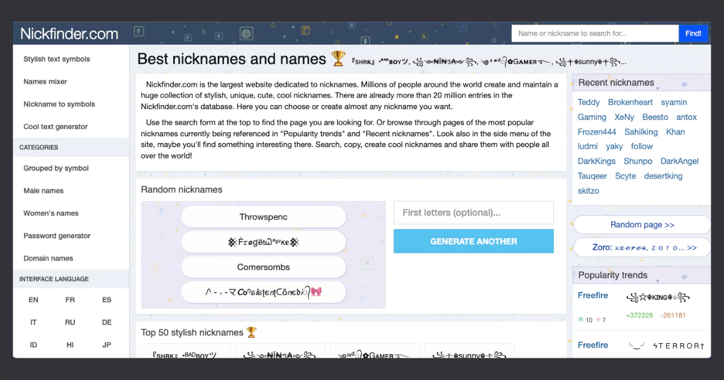724x380 pixels.
Task: Open recent nickname Brokenheart
Action: coord(630,103)
